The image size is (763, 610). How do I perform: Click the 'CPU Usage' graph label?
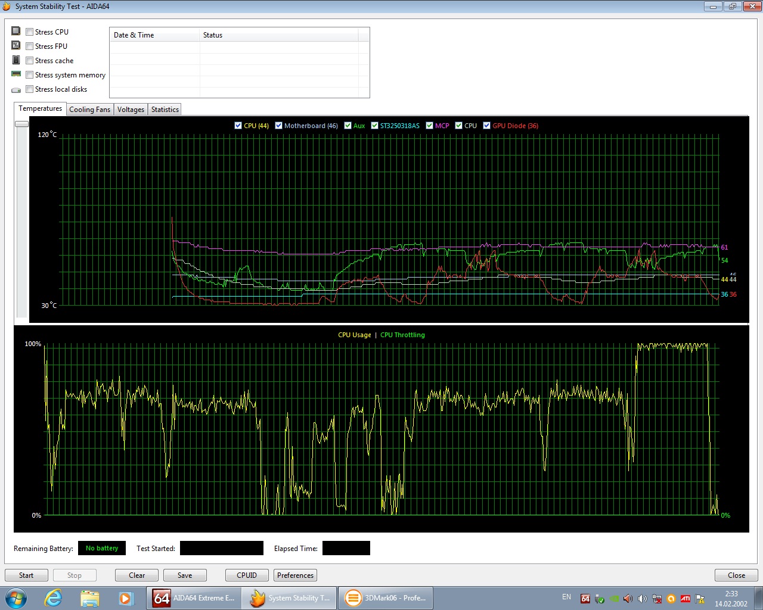pos(355,335)
